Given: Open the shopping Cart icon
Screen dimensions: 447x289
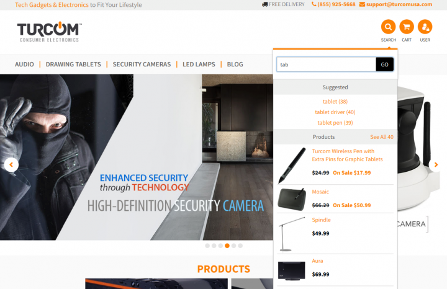Looking at the screenshot, I should 407,27.
